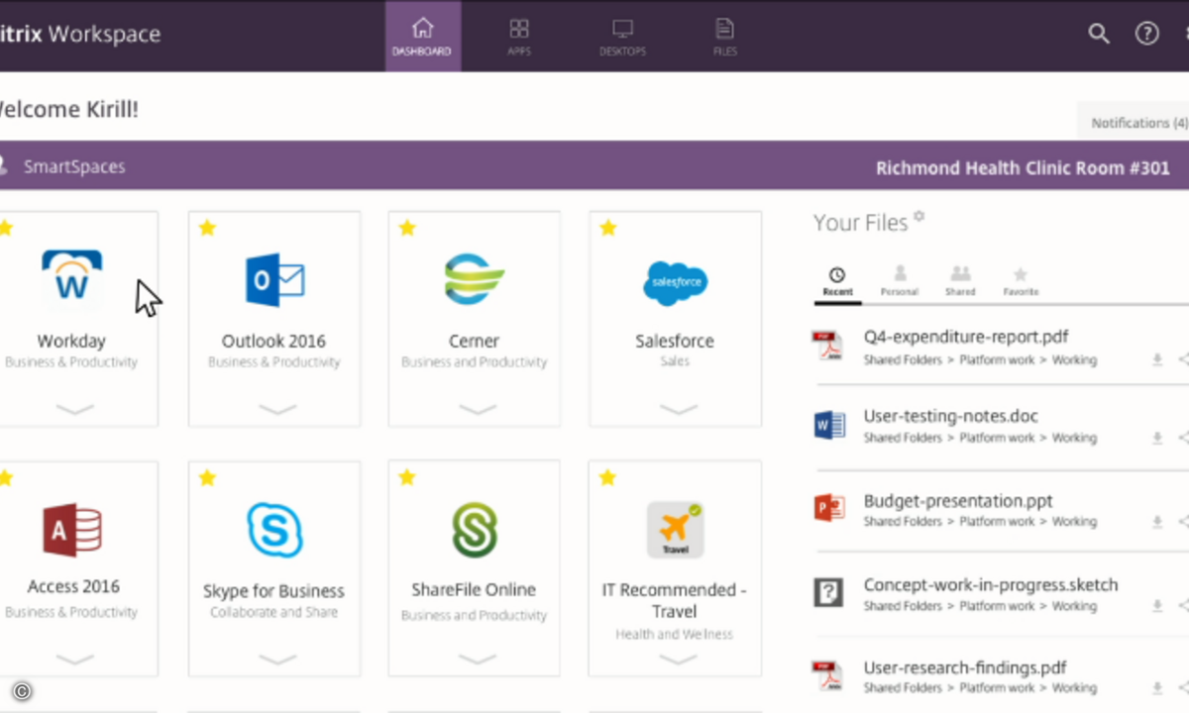The width and height of the screenshot is (1189, 713).
Task: Expand the IT Recommended Travel chevron
Action: [x=679, y=659]
